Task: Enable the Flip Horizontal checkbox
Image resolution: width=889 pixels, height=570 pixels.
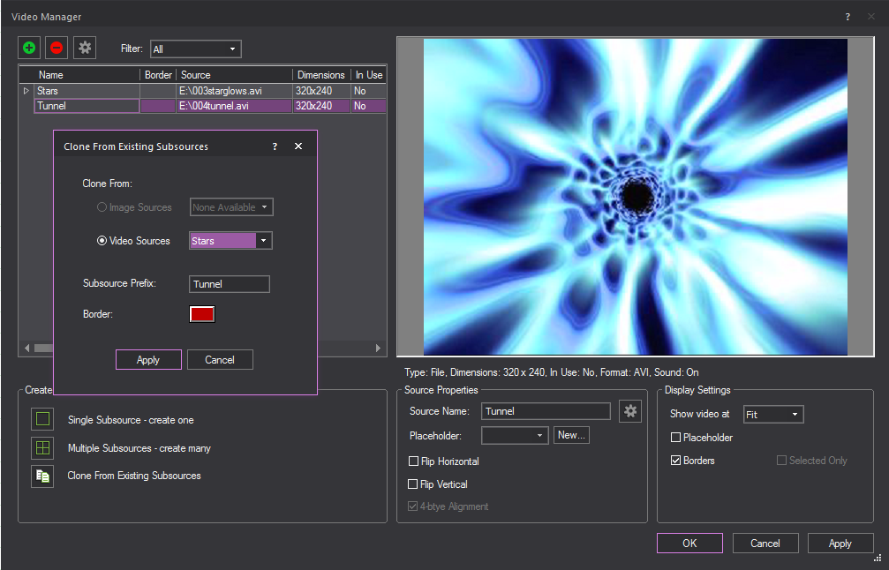Action: [414, 461]
